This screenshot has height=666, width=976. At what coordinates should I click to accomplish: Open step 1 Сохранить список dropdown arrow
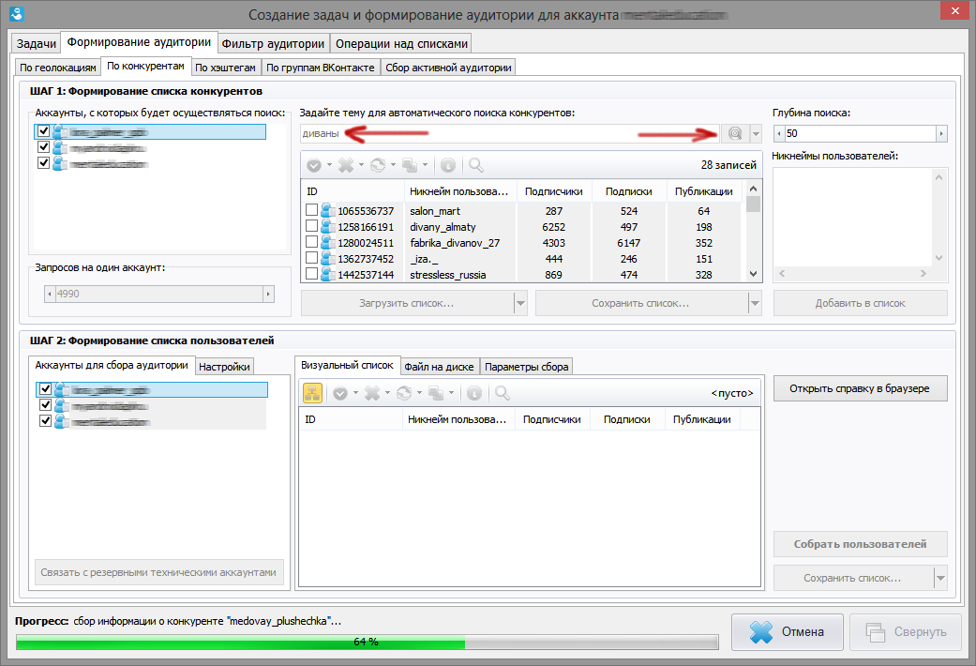[x=755, y=303]
